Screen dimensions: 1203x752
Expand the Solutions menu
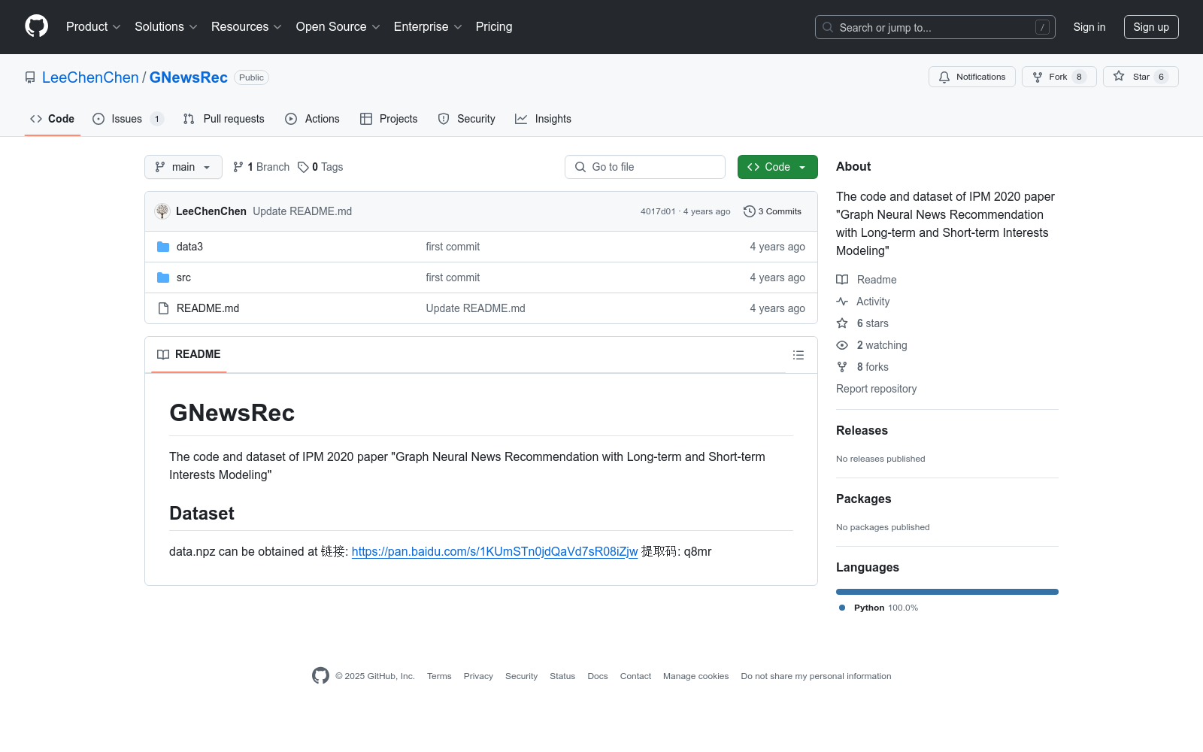pyautogui.click(x=166, y=27)
